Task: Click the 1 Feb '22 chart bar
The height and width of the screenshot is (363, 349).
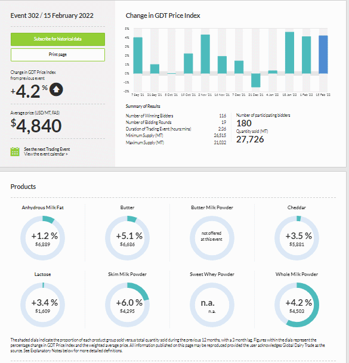Action: 307,55
